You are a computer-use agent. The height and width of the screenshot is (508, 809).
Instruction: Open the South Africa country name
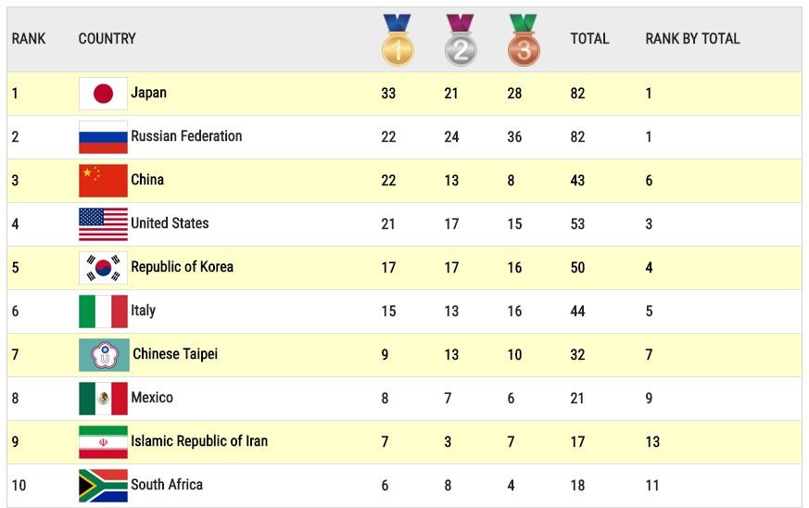tap(167, 484)
